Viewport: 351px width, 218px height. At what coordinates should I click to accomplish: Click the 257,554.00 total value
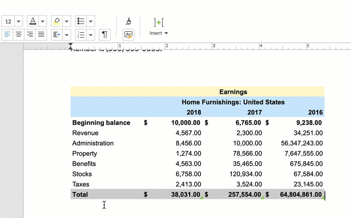245,195
